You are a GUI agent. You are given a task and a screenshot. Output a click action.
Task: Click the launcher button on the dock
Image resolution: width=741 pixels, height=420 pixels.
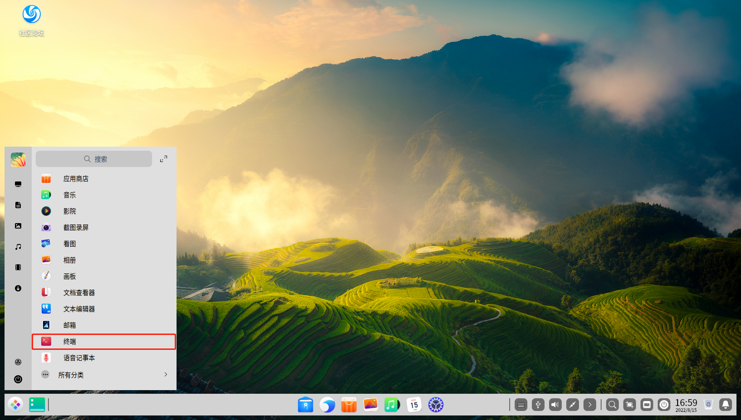tap(15, 405)
